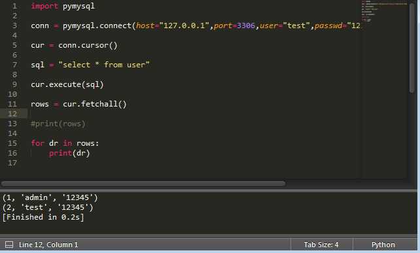Click 'print(dr)' on line 16
420x253 pixels.
click(69, 153)
